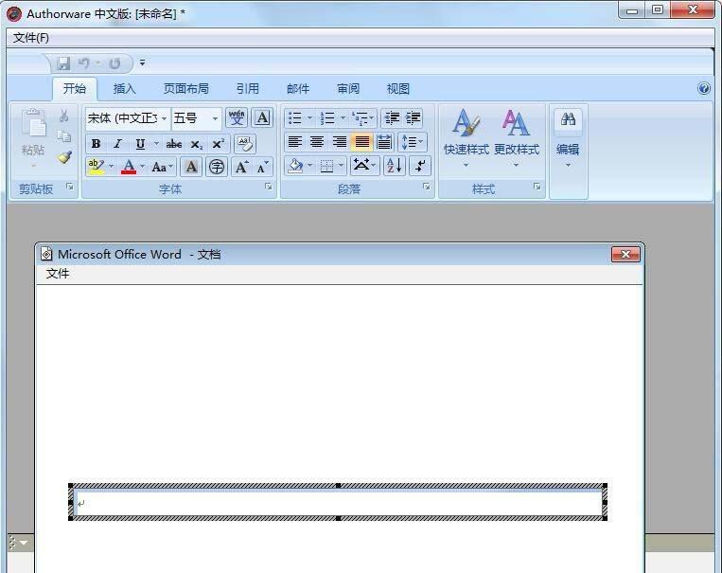Open the font size 五号 dropdown
The width and height of the screenshot is (722, 573).
pyautogui.click(x=215, y=118)
